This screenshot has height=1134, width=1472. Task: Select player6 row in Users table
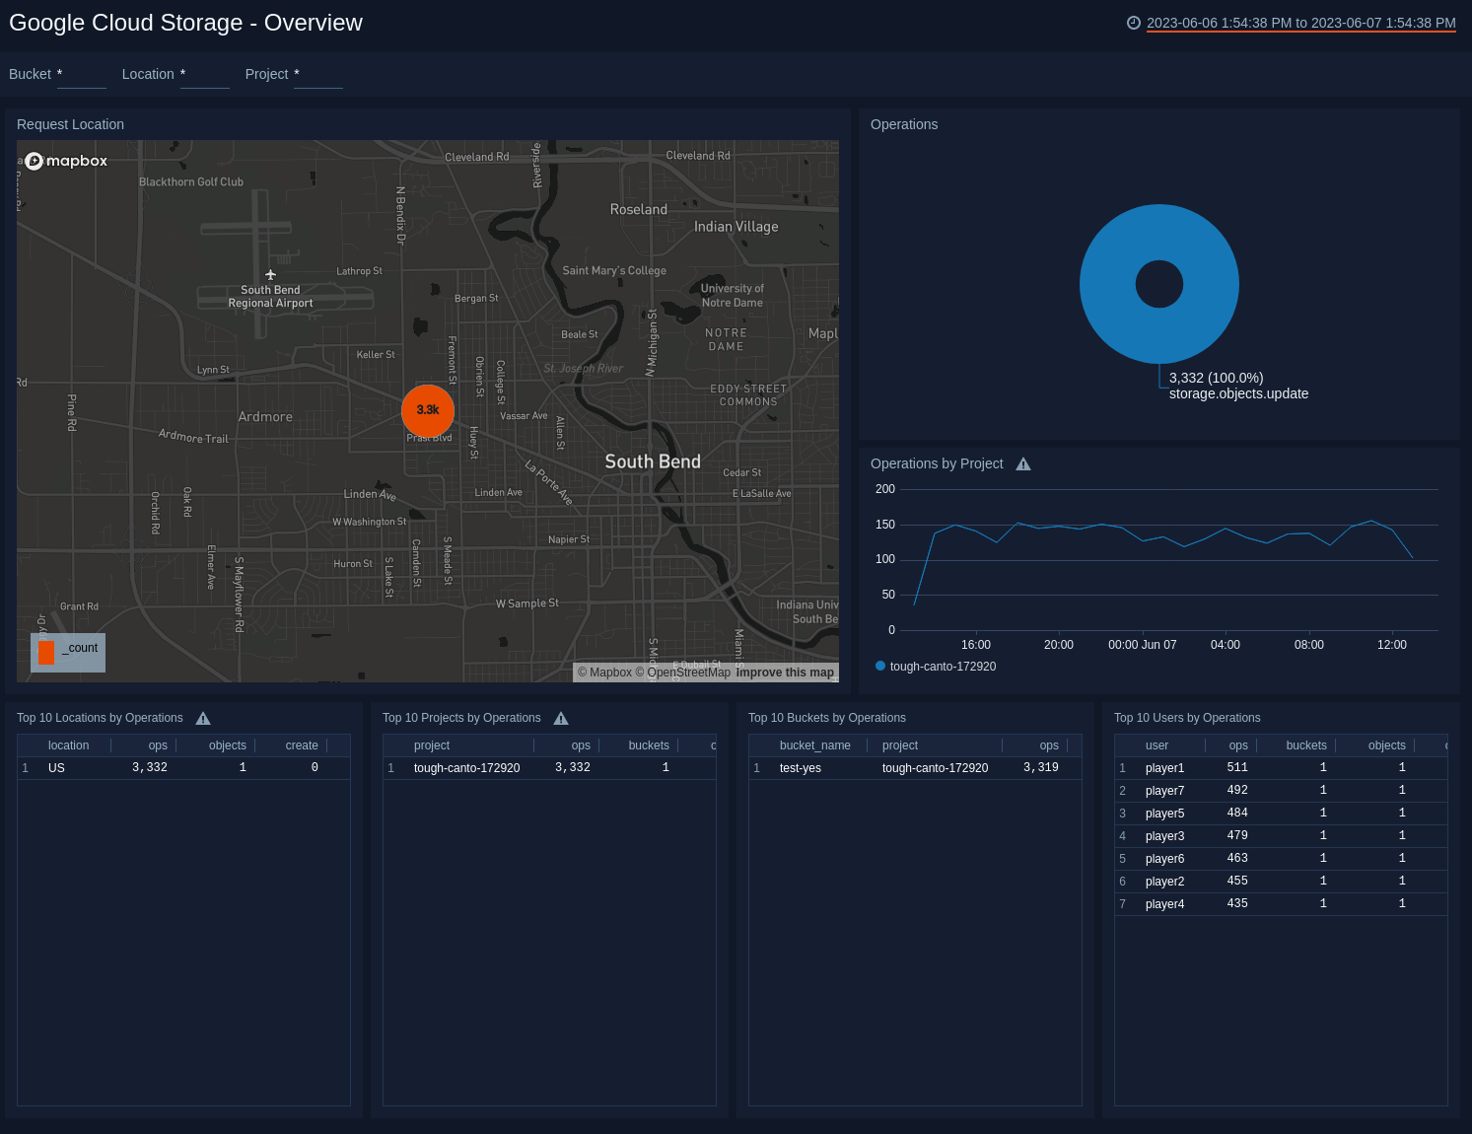1281,859
